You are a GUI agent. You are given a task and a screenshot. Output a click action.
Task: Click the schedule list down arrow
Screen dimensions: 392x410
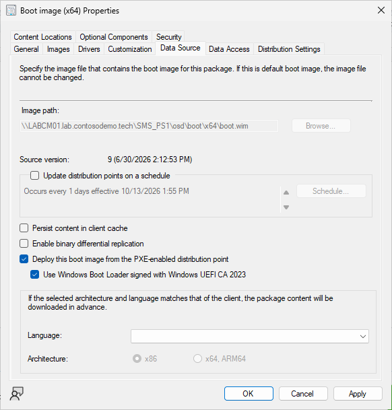(286, 207)
